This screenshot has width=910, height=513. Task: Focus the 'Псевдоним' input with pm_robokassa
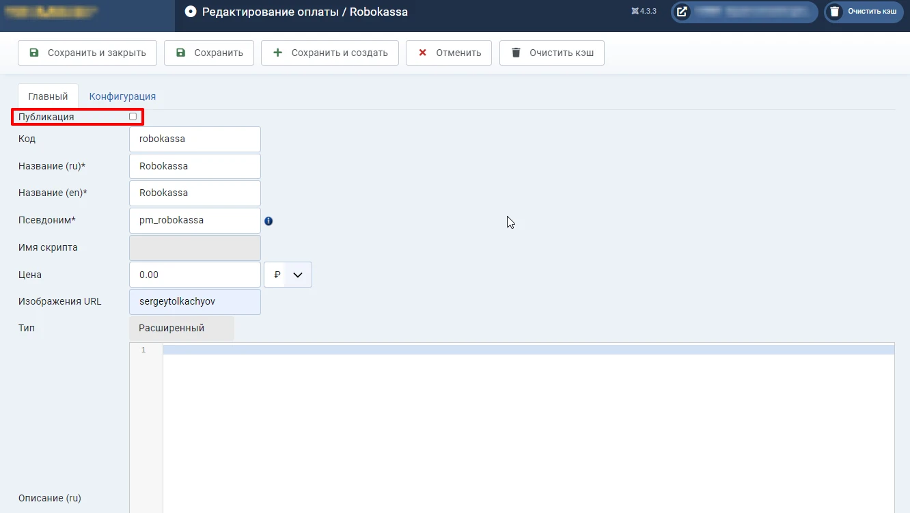pos(195,220)
